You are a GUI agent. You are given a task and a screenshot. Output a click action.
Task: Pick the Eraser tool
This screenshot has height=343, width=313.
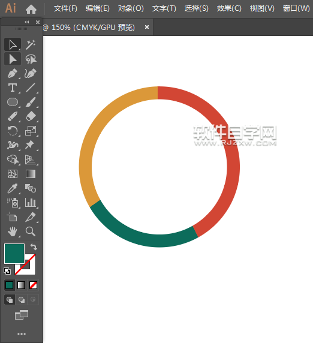pos(31,116)
